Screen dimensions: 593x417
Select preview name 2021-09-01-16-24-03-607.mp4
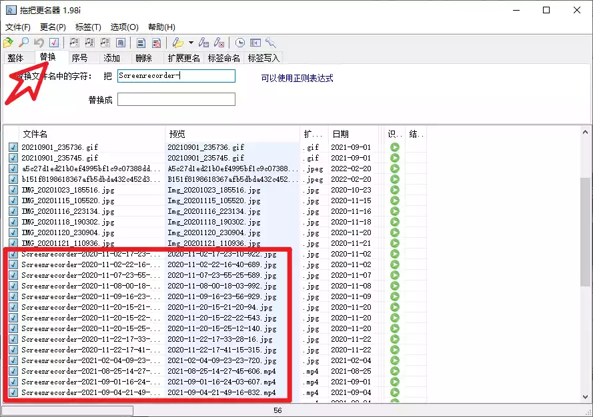221,382
